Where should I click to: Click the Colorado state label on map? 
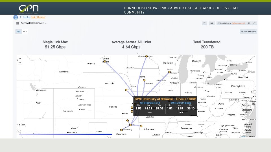[68, 111]
